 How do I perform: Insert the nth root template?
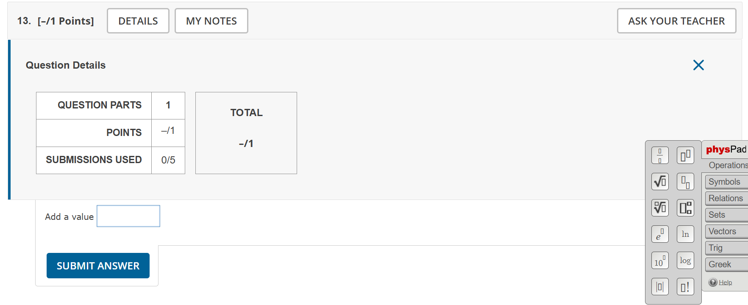[660, 208]
